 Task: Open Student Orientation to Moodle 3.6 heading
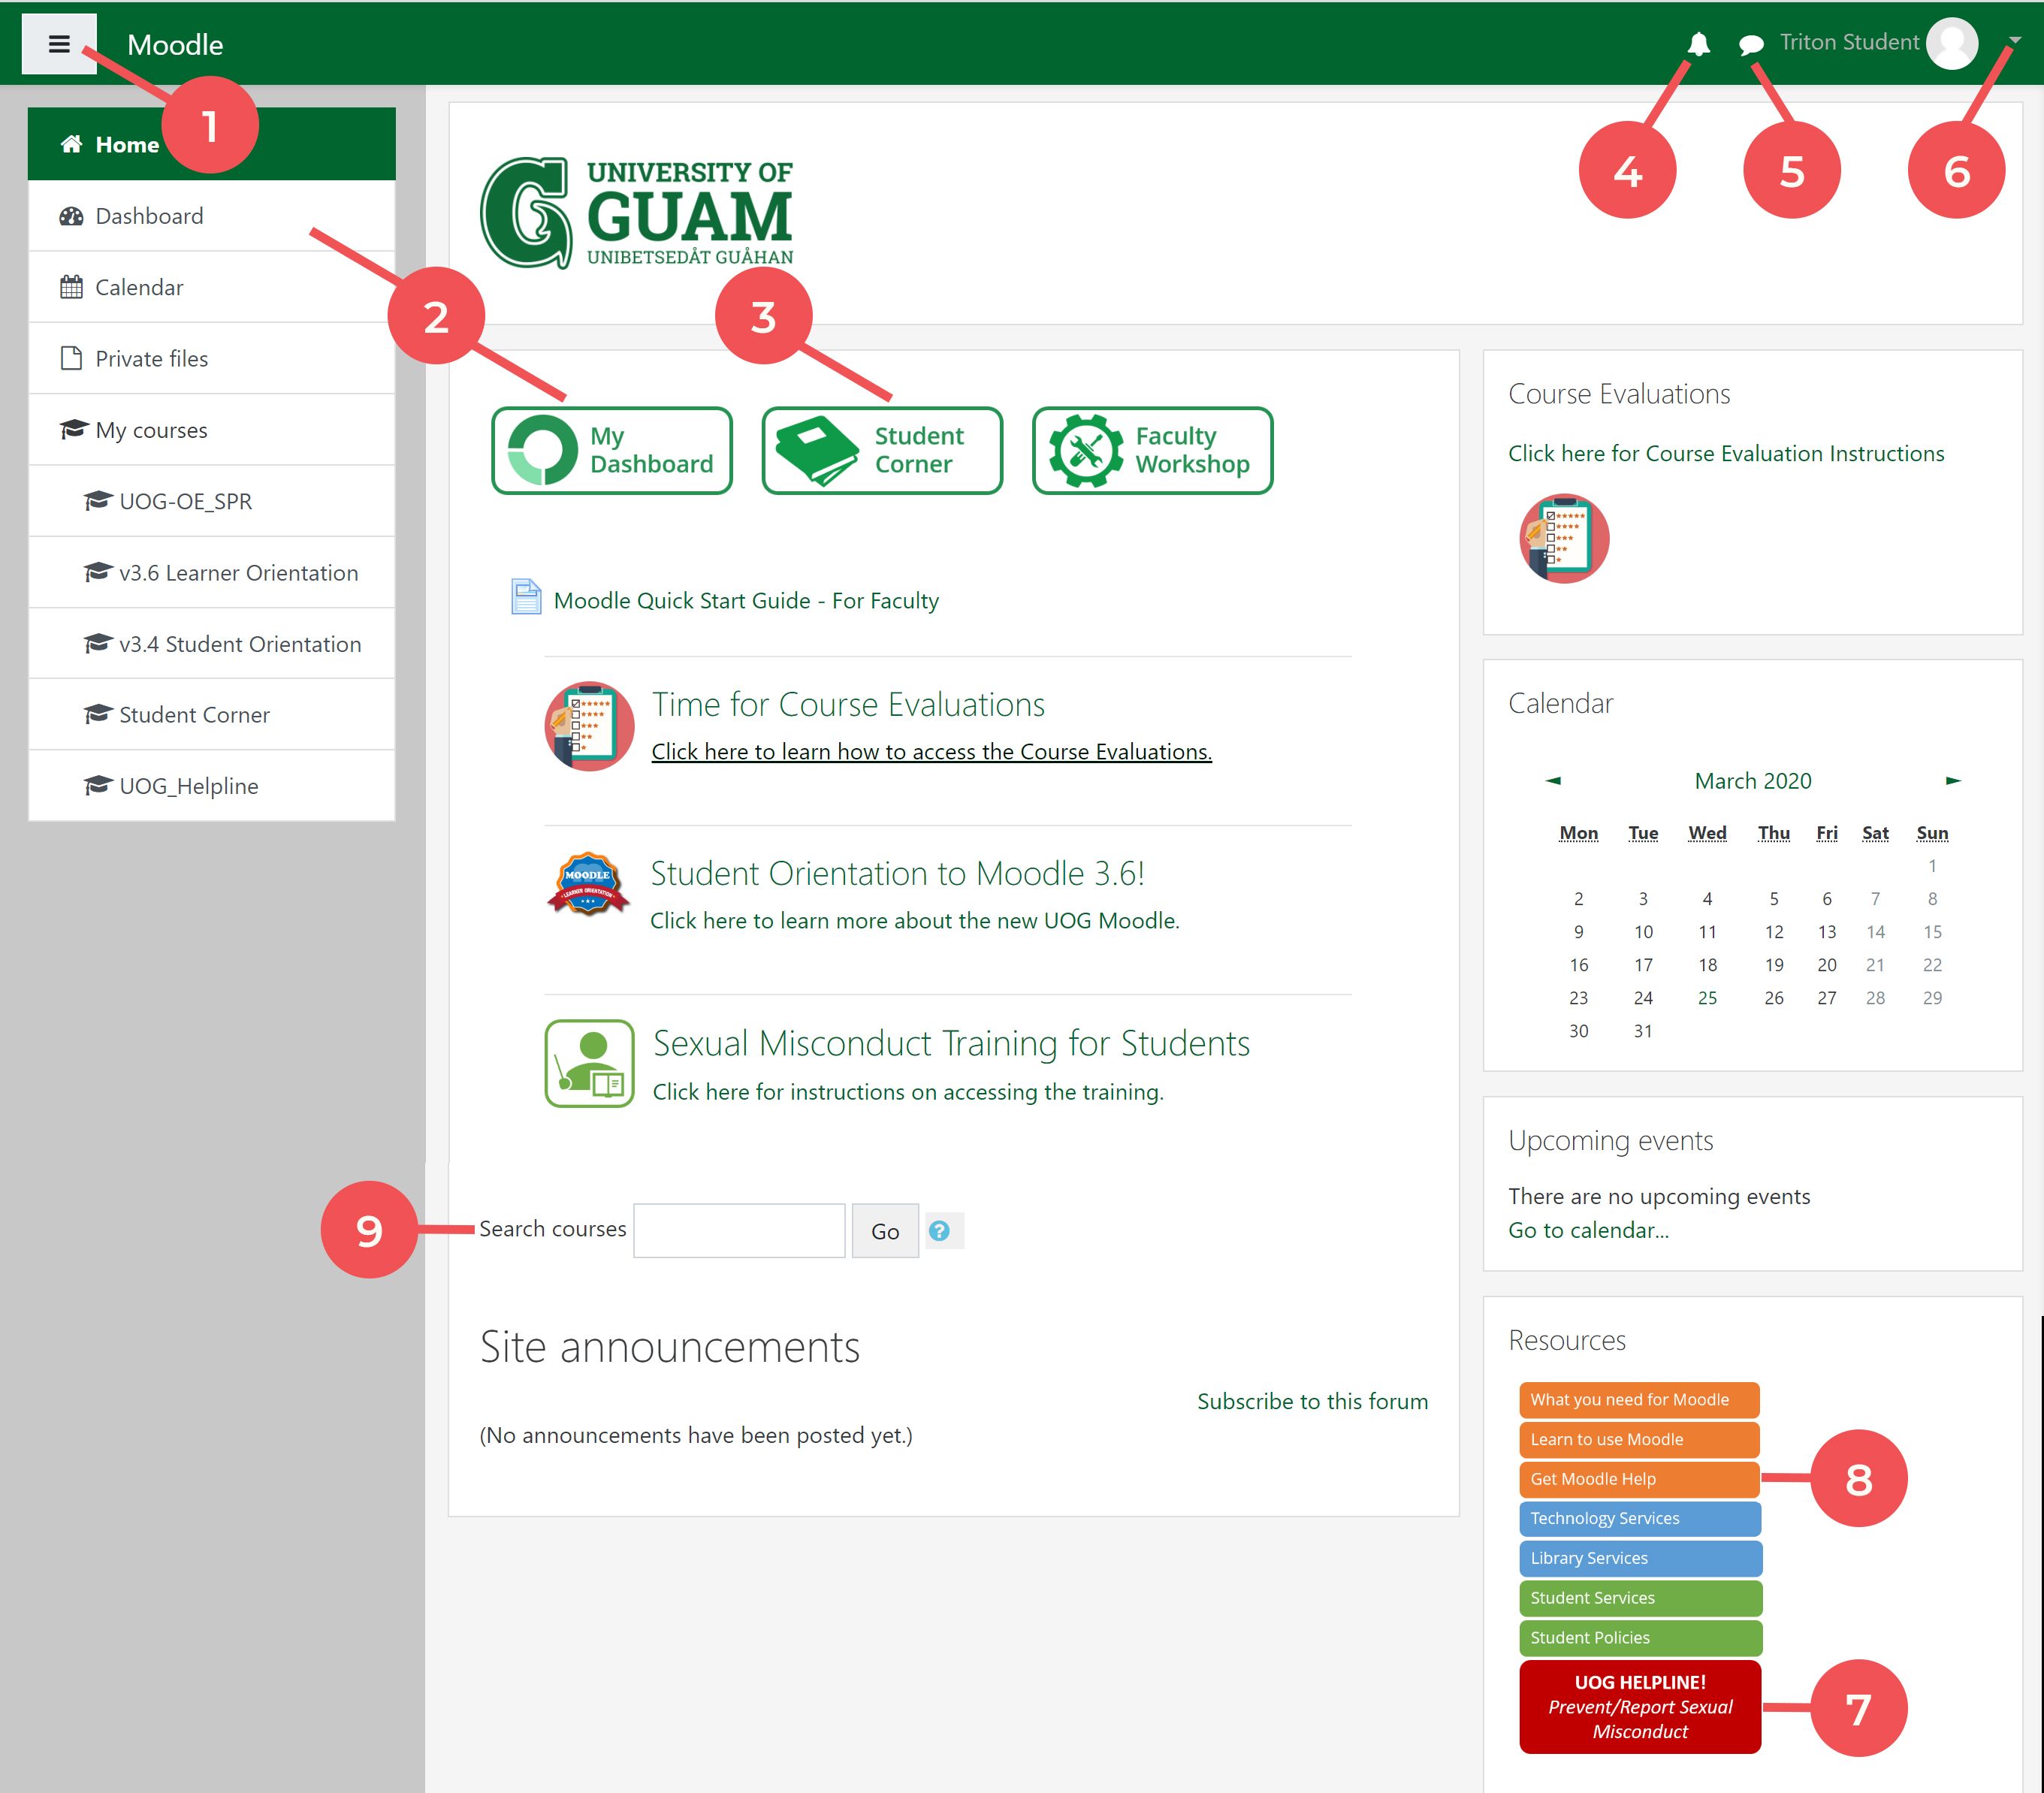click(897, 873)
